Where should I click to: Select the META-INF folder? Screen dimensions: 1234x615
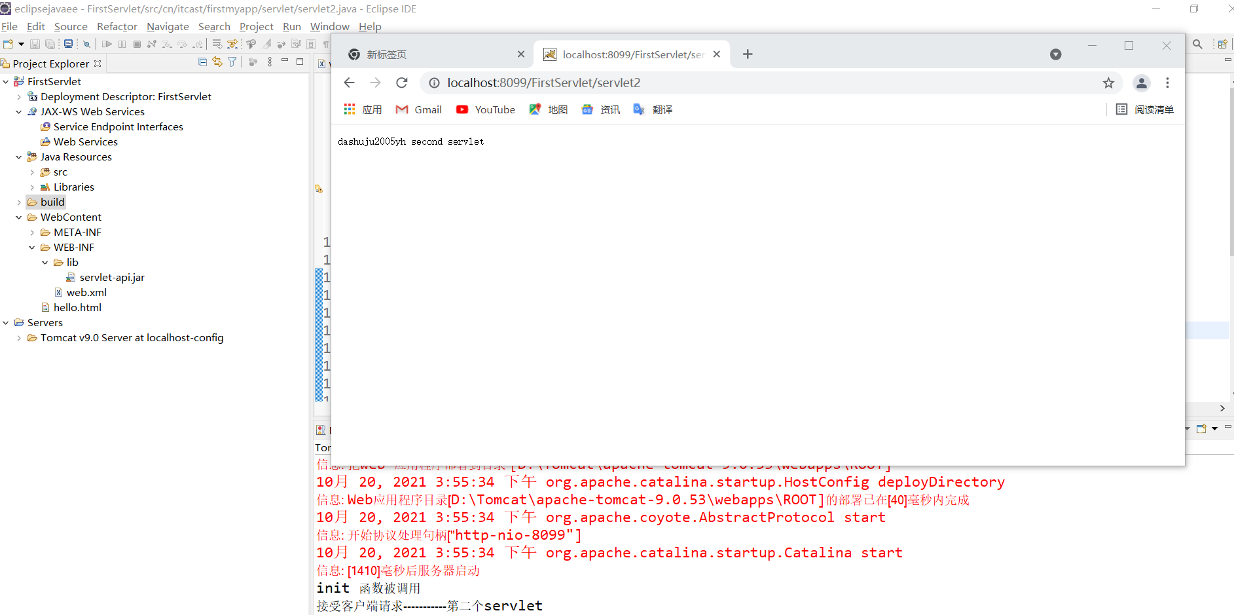(x=77, y=233)
